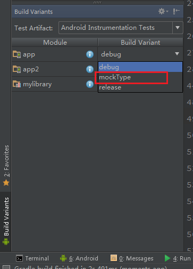Click the mylibrary library module icon
The image size is (193, 269).
[17, 84]
